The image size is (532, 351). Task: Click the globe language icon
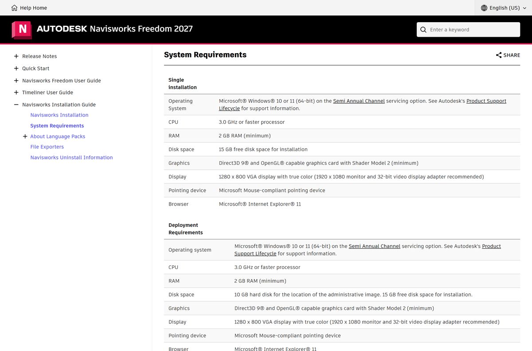(x=484, y=8)
